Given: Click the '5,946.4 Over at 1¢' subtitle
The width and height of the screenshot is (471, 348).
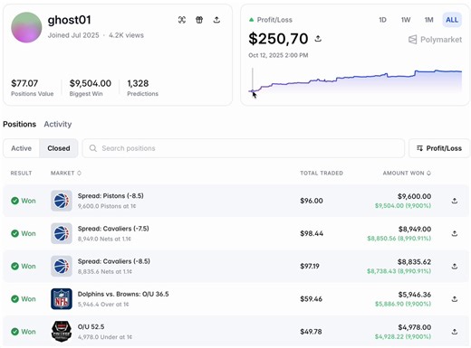Looking at the screenshot, I should click(x=103, y=305).
